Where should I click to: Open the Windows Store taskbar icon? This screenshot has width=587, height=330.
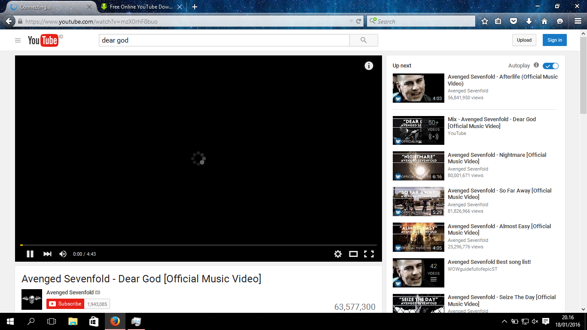[94, 321]
